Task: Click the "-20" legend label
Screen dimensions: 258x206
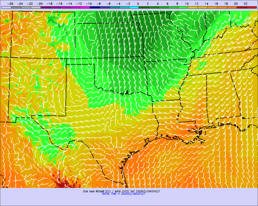Action: pos(40,4)
